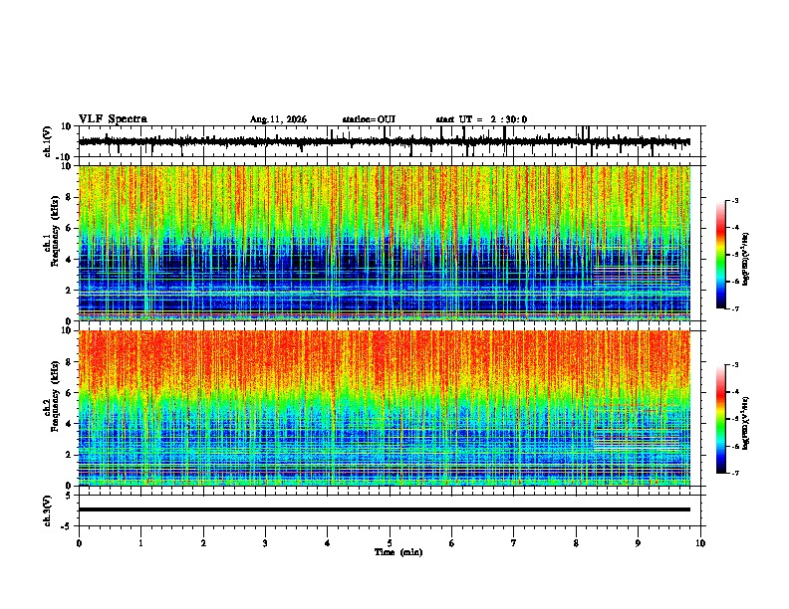This screenshot has width=789, height=609.
Task: Click time axis tick label "1"
Action: coord(140,543)
